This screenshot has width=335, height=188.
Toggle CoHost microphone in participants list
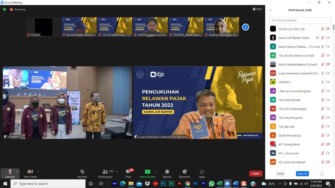323,29
